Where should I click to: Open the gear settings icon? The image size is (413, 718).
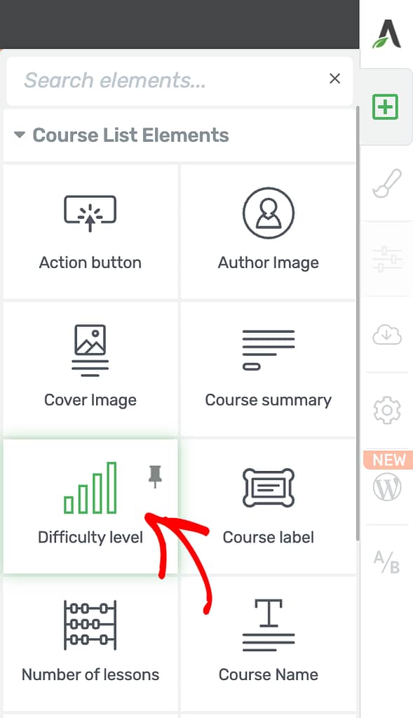(x=387, y=410)
